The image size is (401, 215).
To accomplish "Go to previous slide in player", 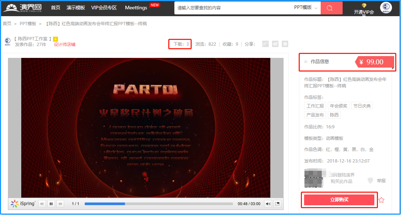I will 42,204.
